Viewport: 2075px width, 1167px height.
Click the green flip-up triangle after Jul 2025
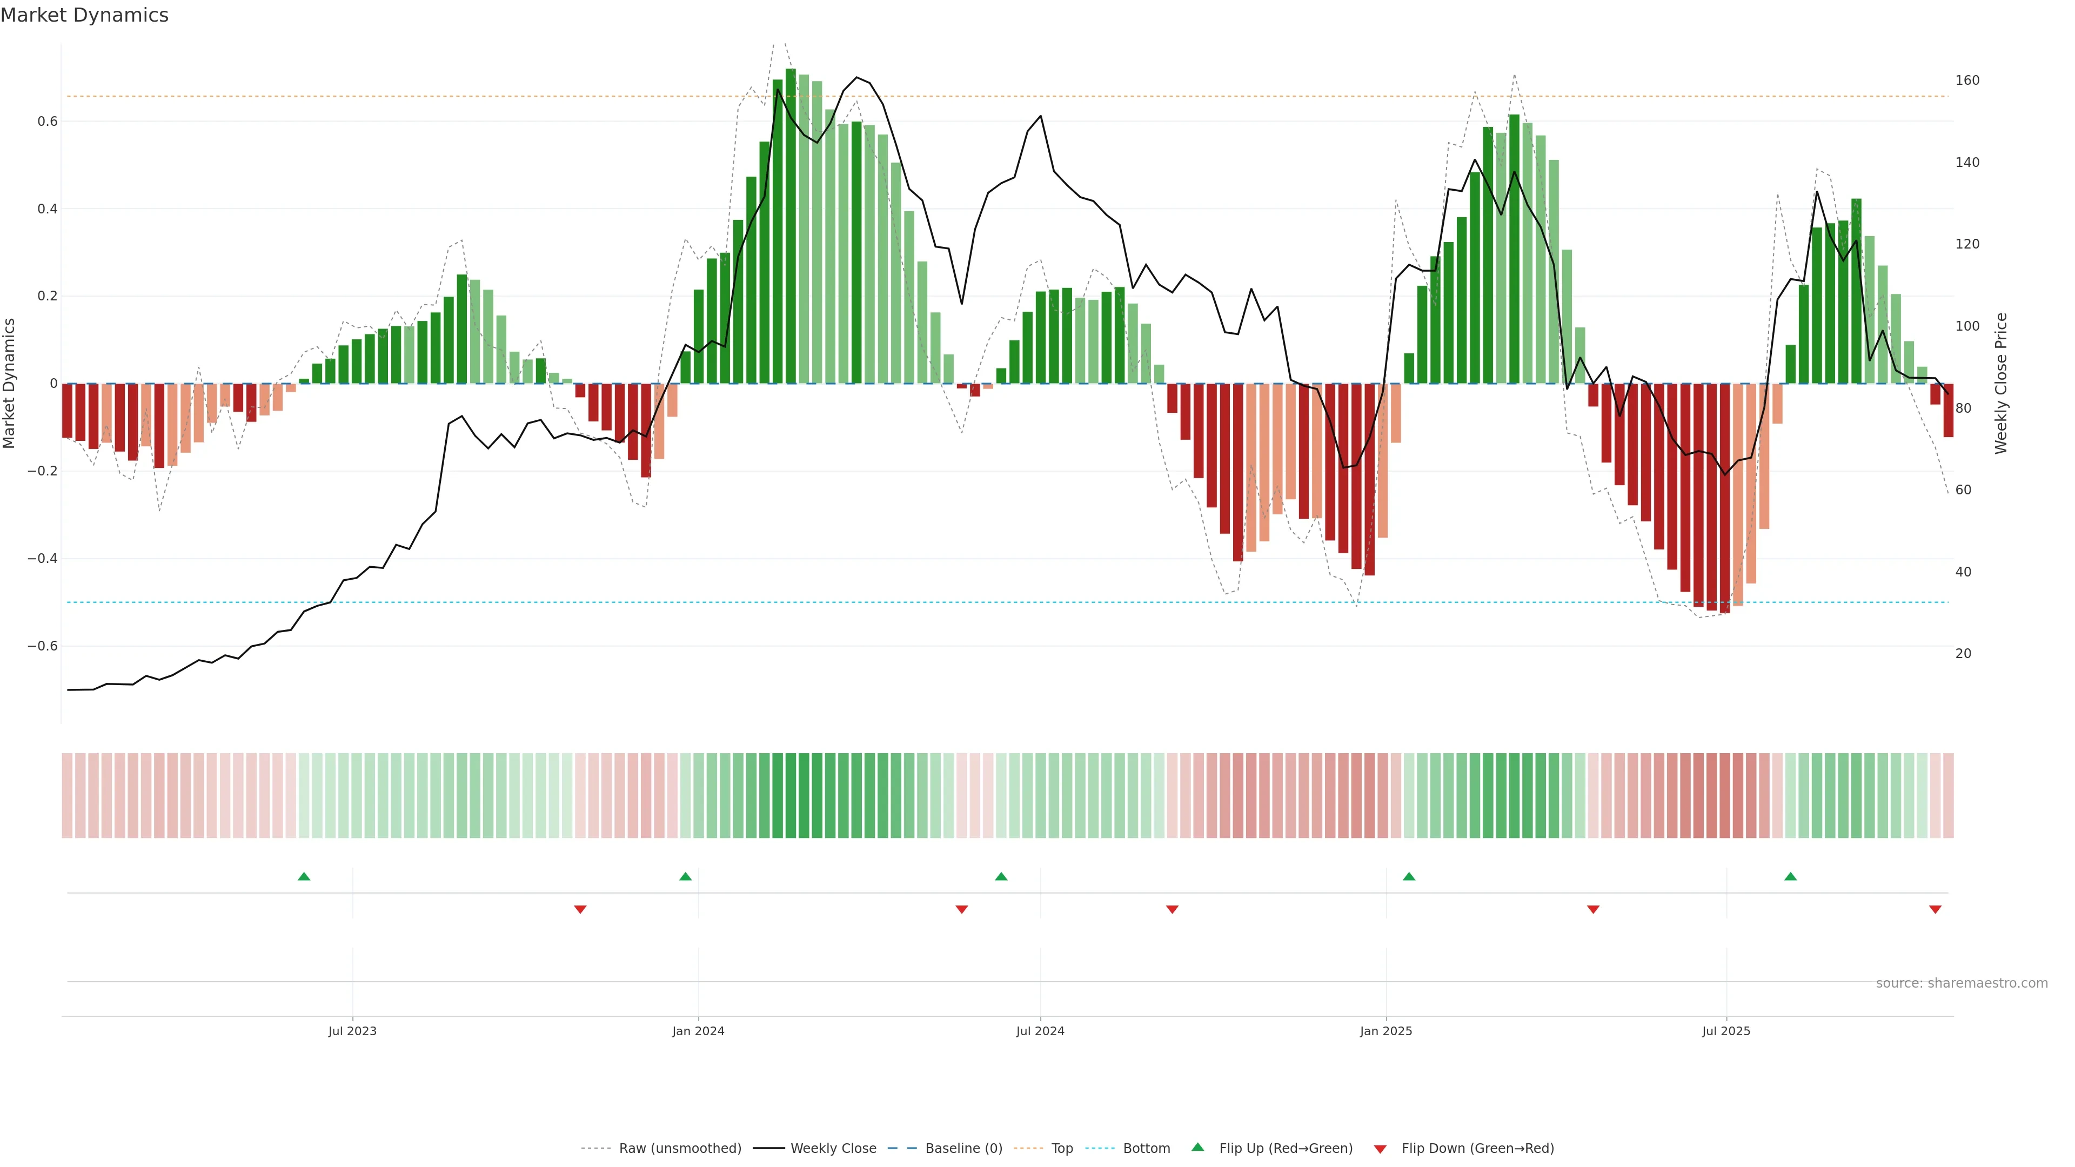(1791, 876)
